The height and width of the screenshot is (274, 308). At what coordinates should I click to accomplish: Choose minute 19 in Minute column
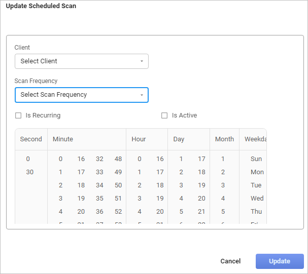point(81,199)
